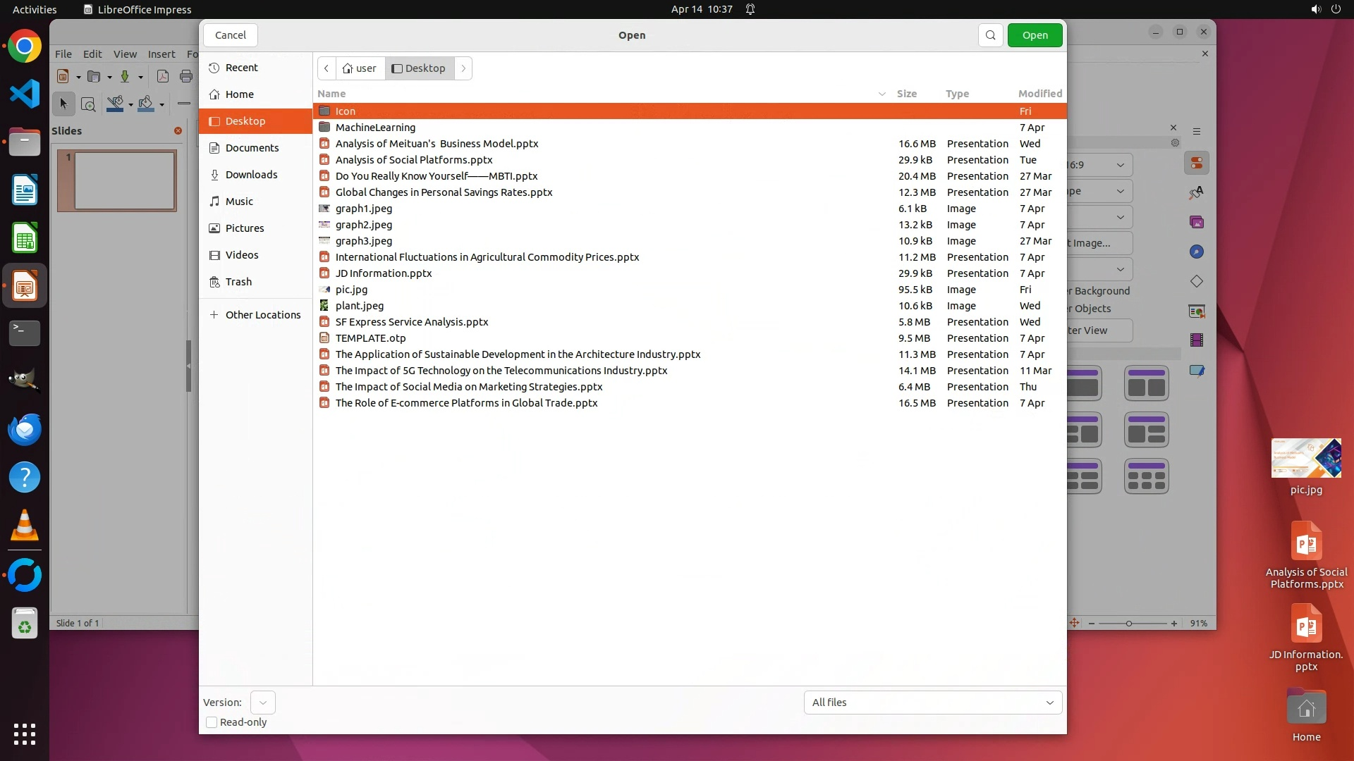Select Downloads in the places sidebar
This screenshot has width=1354, height=761.
pos(251,175)
